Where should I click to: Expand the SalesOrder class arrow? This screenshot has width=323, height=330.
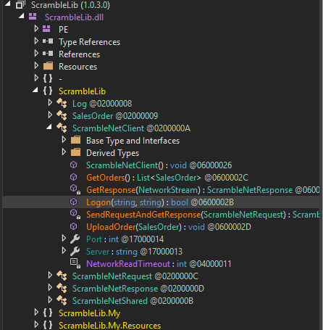(50, 115)
